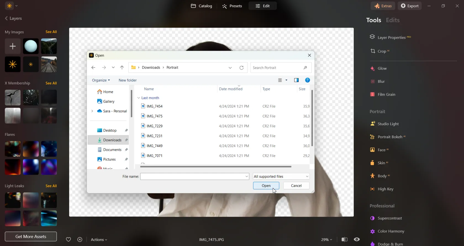Toggle before/after compare view
Viewport: 464px width, 246px height.
[344, 239]
